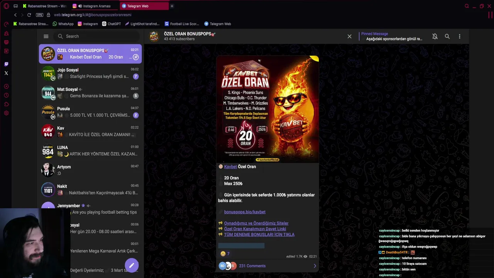Open Twitch in Opera sidebar
The width and height of the screenshot is (494, 278).
pyautogui.click(x=6, y=64)
